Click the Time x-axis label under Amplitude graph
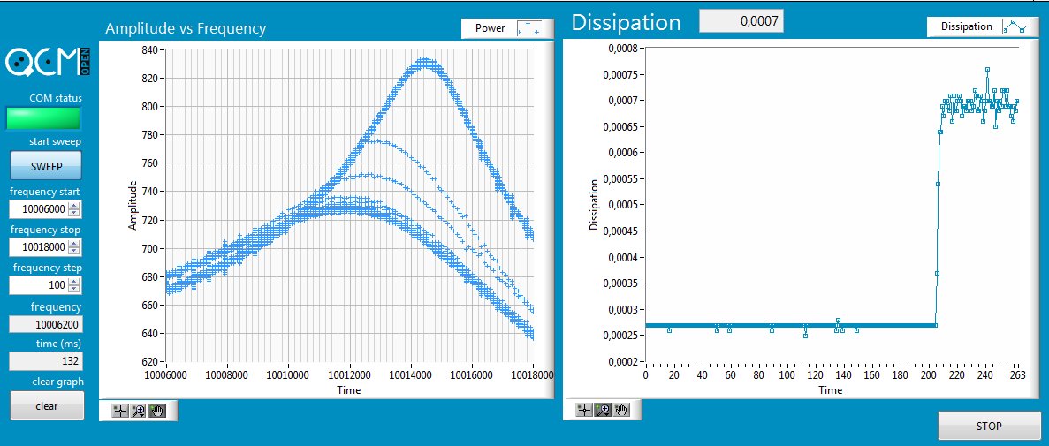This screenshot has height=446, width=1049. 348,389
